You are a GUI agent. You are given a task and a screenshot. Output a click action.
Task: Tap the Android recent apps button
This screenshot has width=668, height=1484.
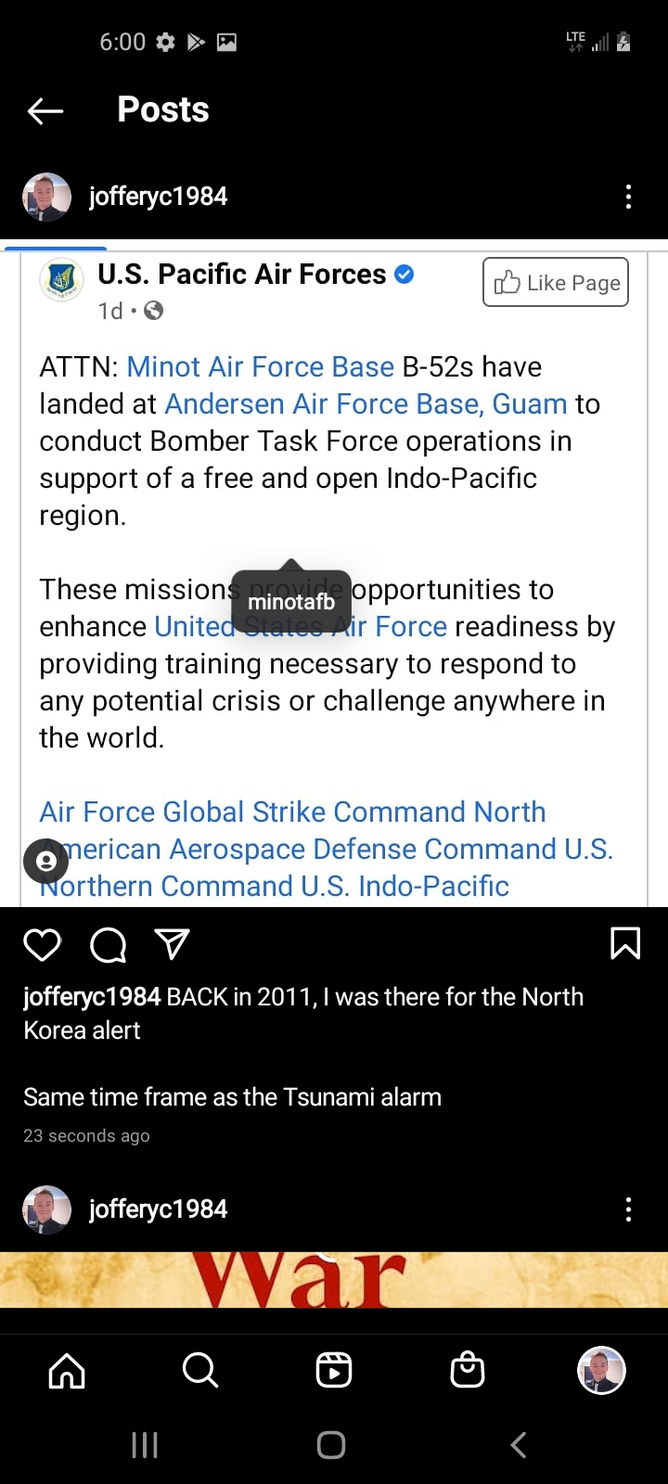[x=145, y=1444]
